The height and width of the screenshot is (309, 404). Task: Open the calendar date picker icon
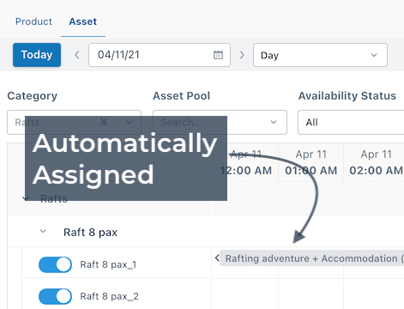218,55
